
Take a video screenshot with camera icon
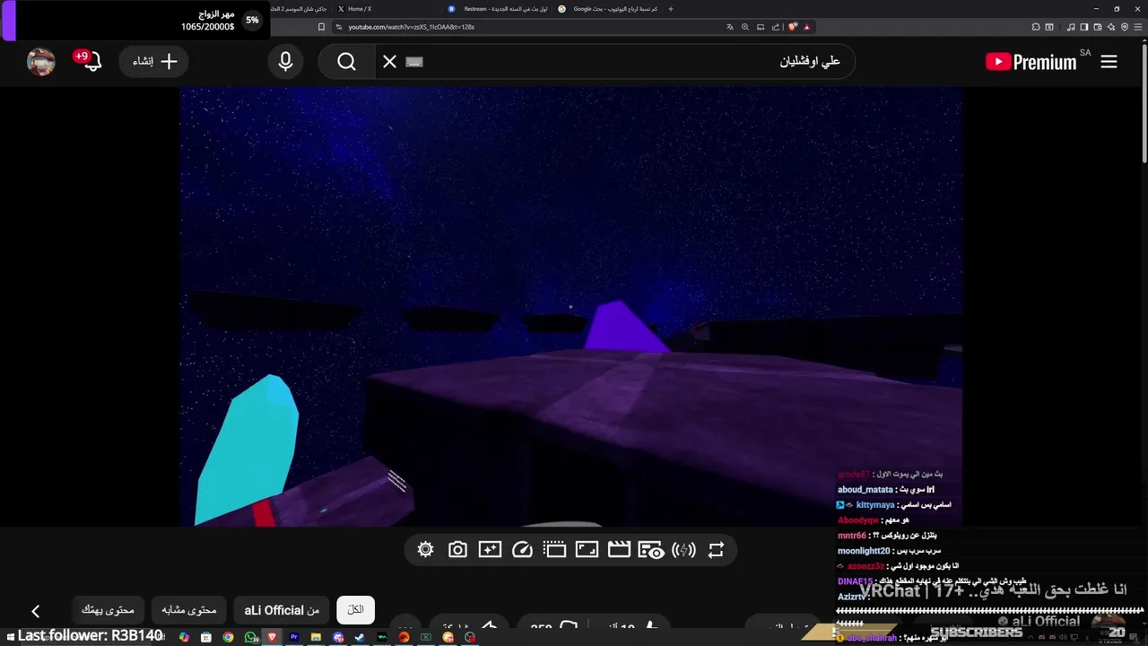pos(457,550)
